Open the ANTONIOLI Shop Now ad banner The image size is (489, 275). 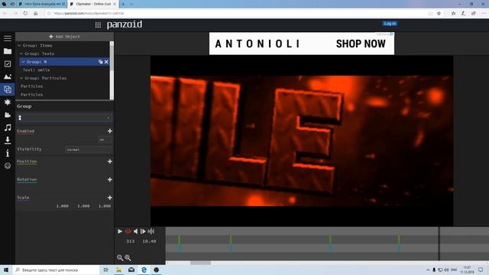click(x=302, y=44)
